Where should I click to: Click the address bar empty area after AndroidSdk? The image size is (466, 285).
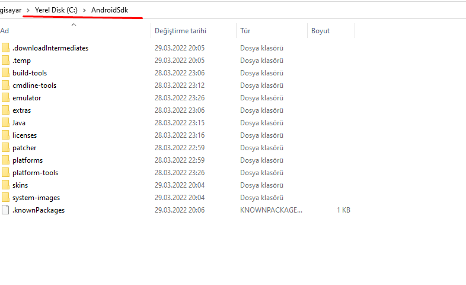click(297, 10)
